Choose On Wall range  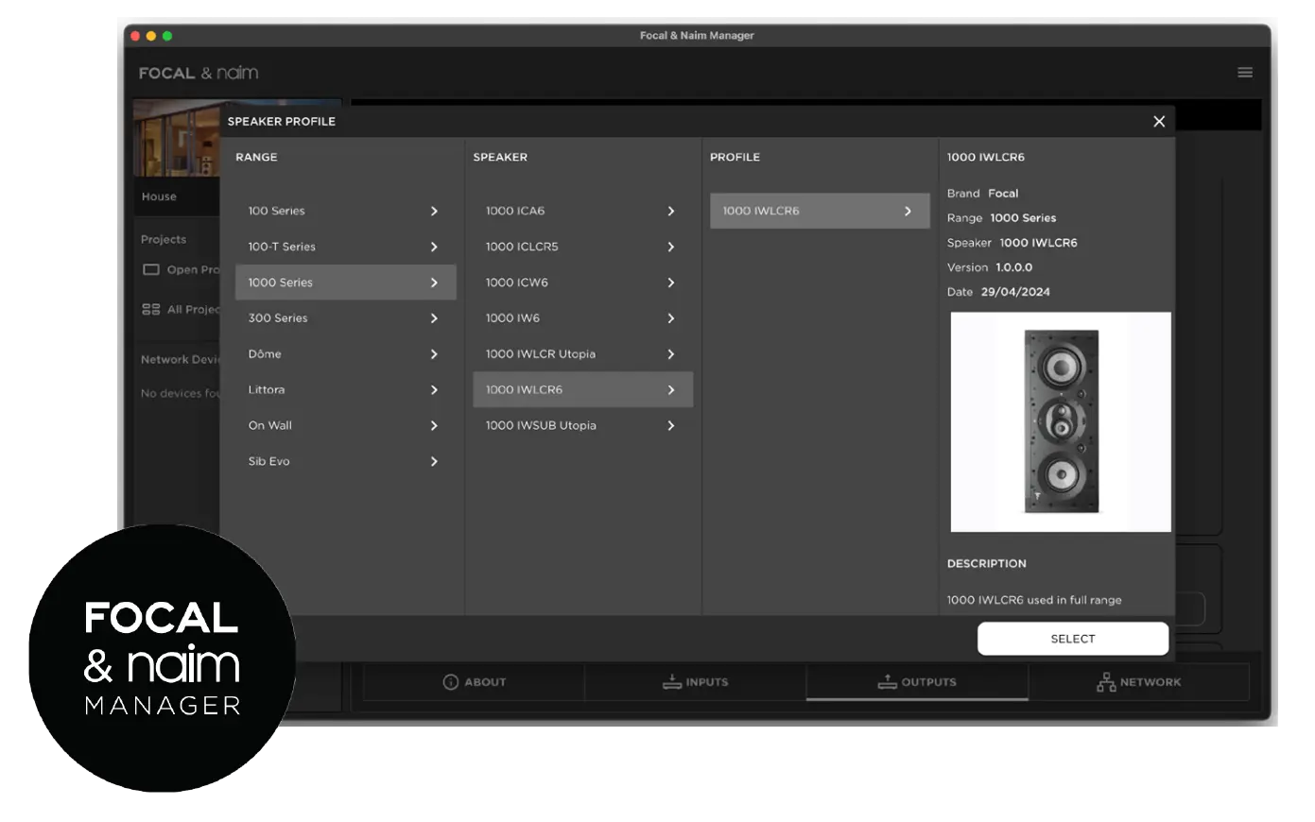[346, 426]
